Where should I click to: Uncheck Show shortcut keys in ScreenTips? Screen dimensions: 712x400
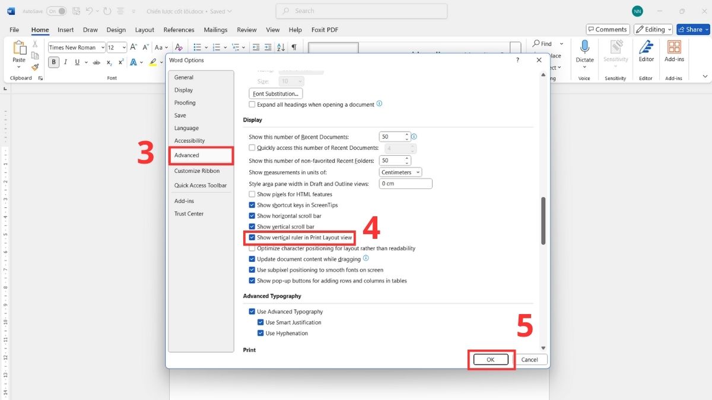pos(252,205)
